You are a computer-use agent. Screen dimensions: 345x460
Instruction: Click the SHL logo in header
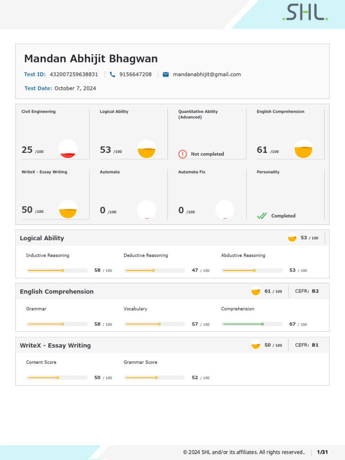click(305, 13)
